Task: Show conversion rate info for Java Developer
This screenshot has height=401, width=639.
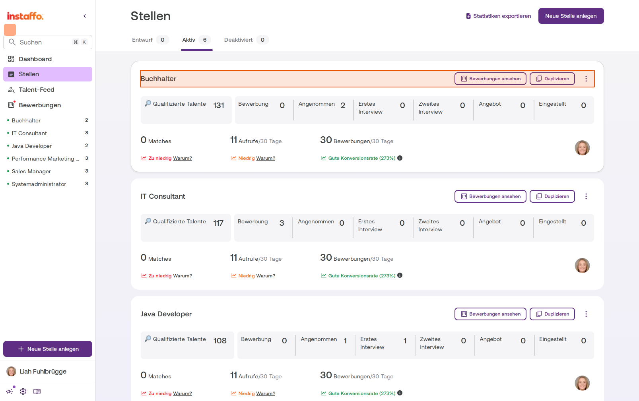Action: pos(400,393)
